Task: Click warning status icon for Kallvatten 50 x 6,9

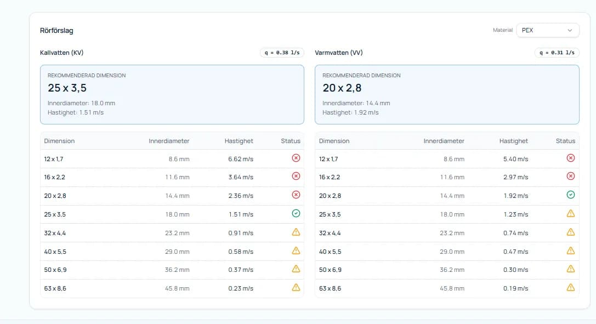Action: pos(296,269)
